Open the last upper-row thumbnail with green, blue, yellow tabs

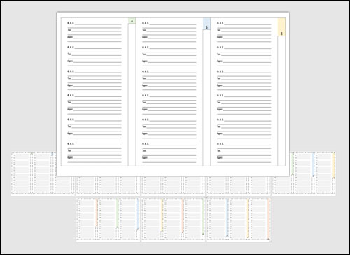pos(304,173)
